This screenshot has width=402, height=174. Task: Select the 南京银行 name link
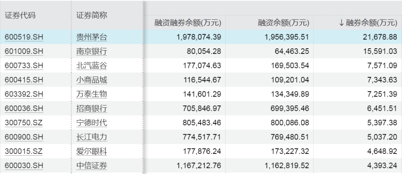click(x=92, y=51)
